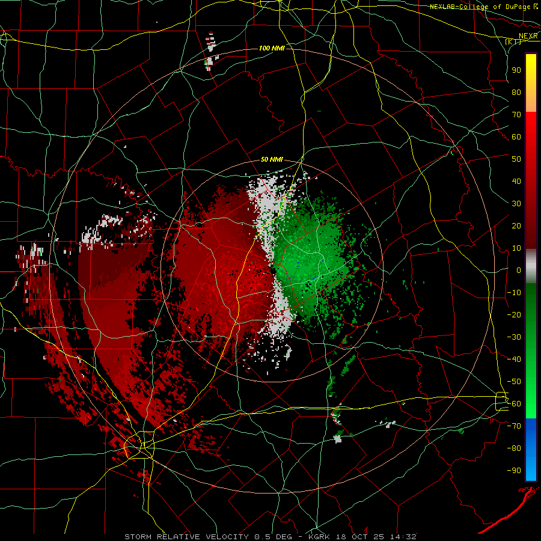Select the positive 30 scale label
Viewport: 541px width, 541px height.
click(516, 204)
